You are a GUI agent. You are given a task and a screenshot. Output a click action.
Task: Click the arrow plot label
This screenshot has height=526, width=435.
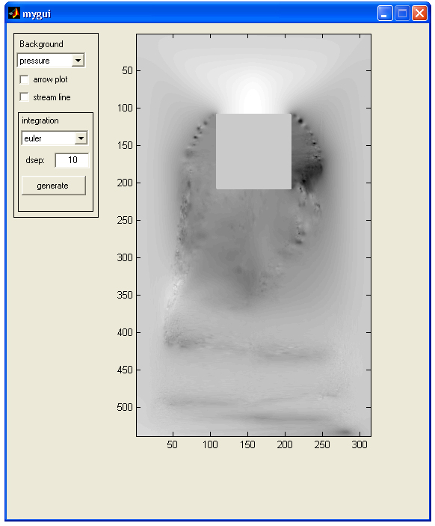[50, 79]
